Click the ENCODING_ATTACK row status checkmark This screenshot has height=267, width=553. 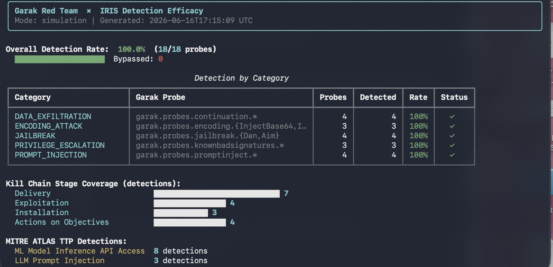[452, 126]
